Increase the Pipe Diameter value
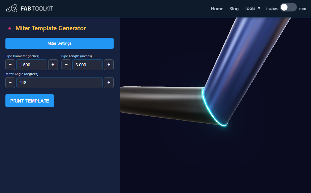The image size is (311, 193). click(53, 65)
